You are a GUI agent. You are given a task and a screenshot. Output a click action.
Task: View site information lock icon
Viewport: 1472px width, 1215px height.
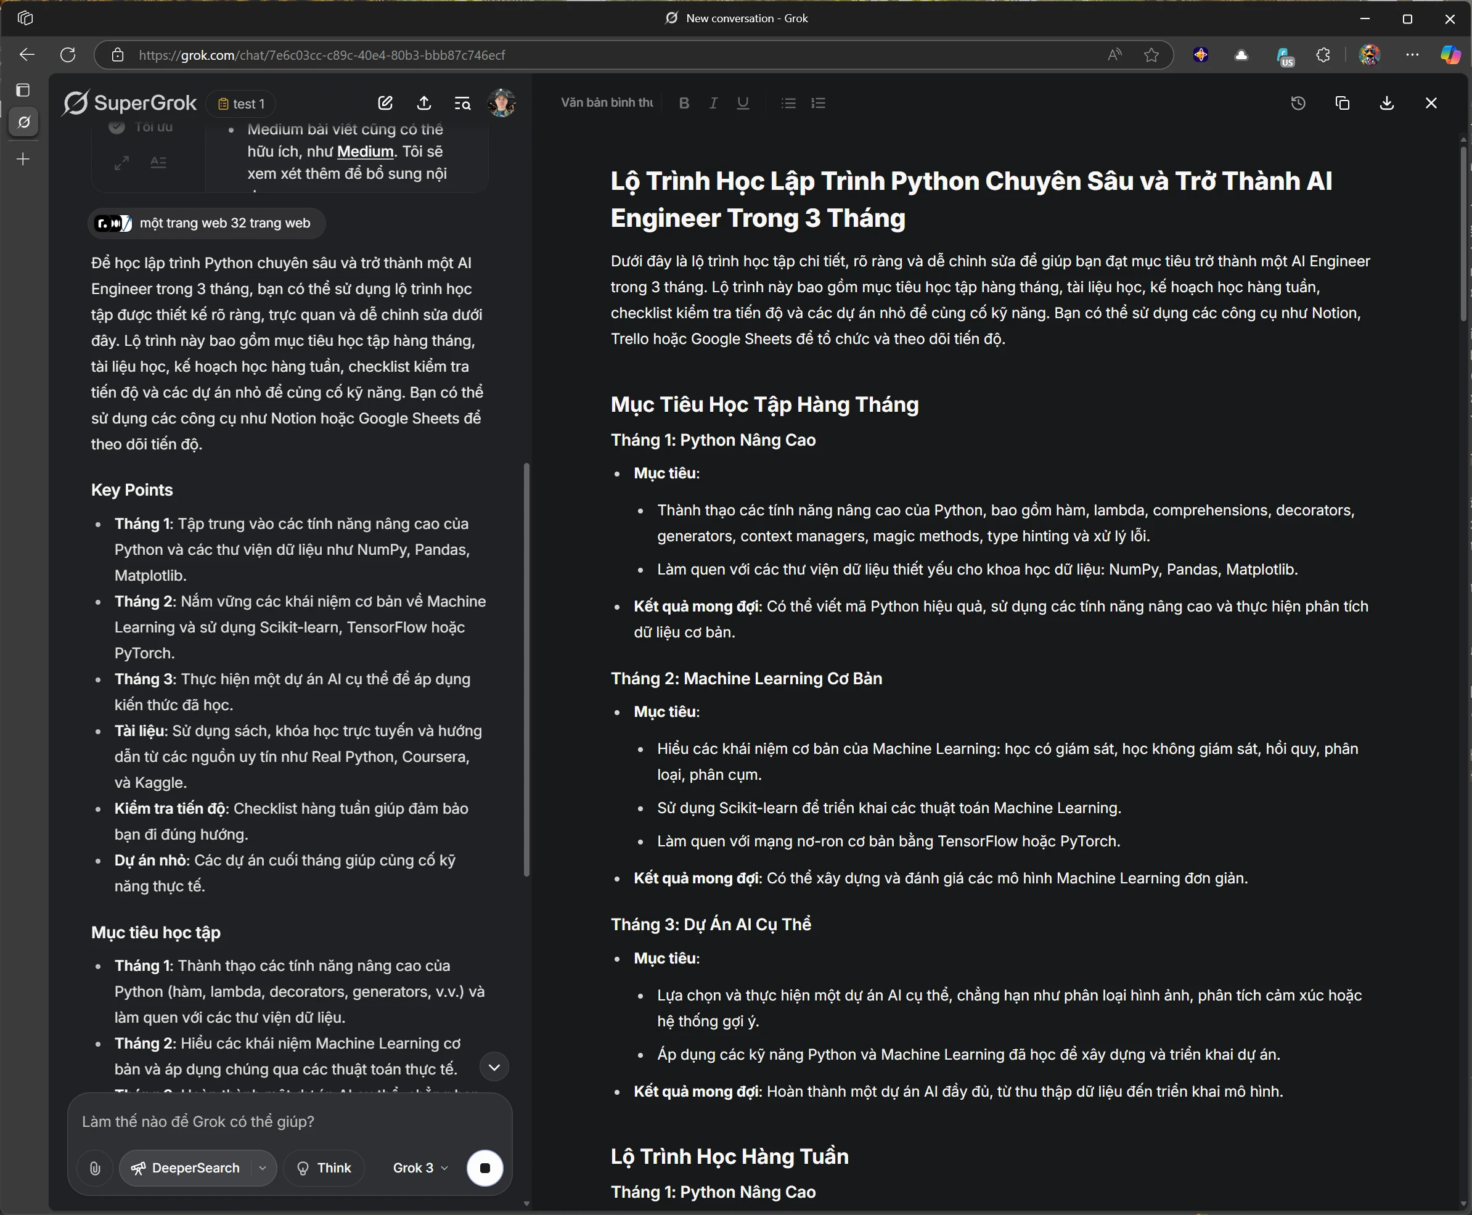click(118, 55)
